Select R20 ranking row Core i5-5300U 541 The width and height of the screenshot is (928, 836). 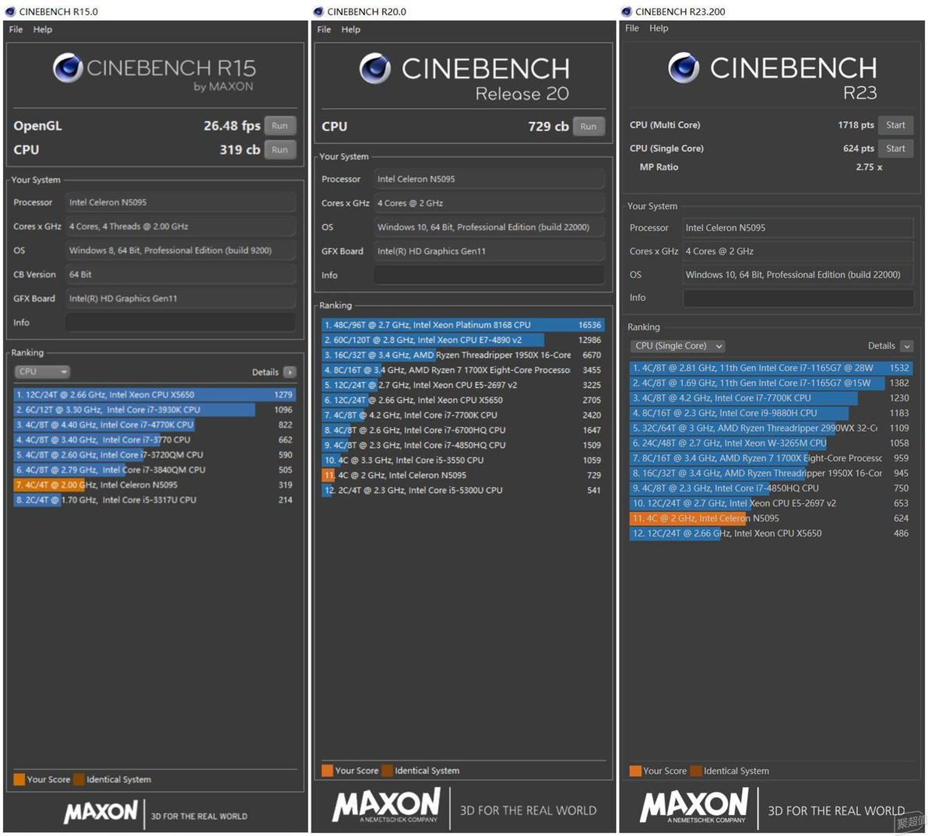click(462, 490)
